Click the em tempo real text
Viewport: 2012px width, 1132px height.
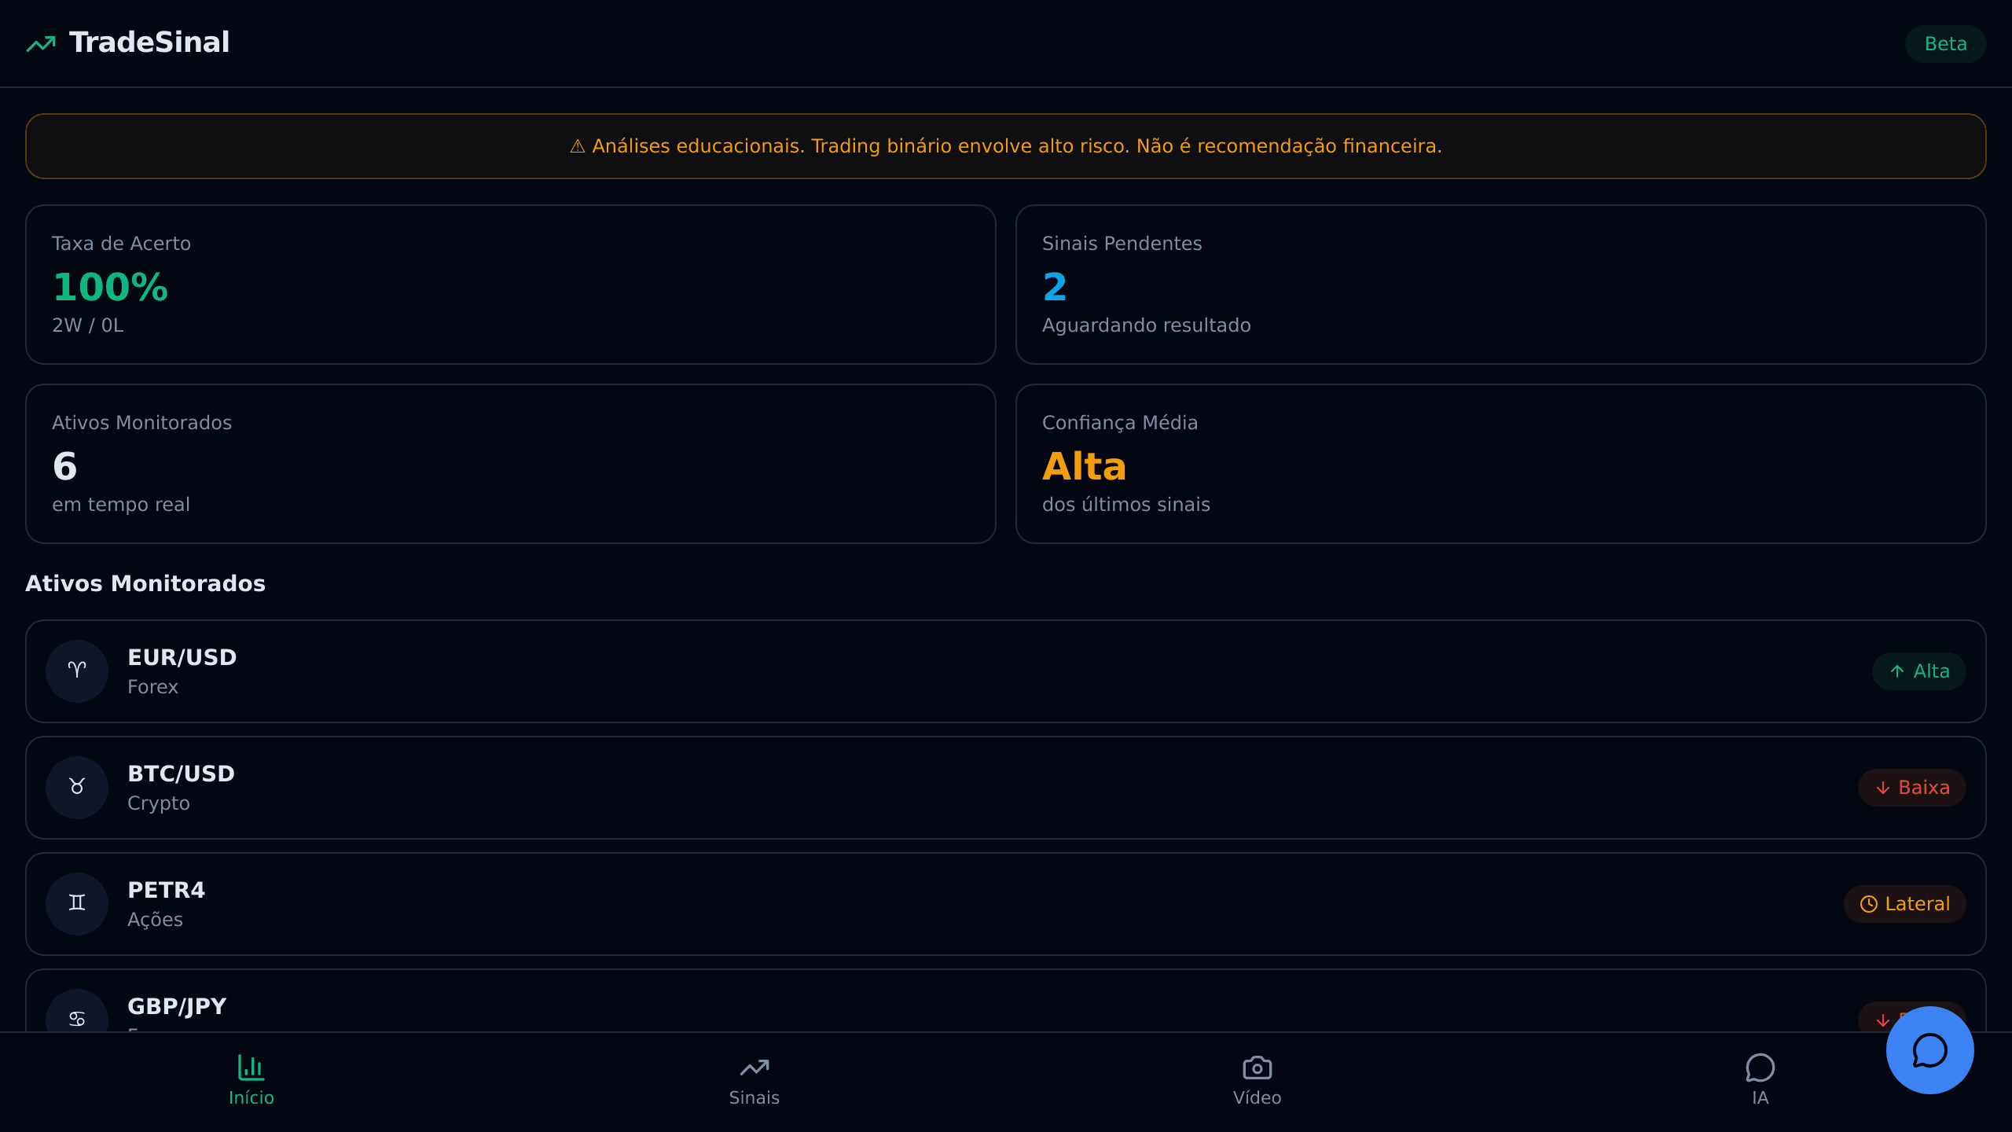click(121, 505)
